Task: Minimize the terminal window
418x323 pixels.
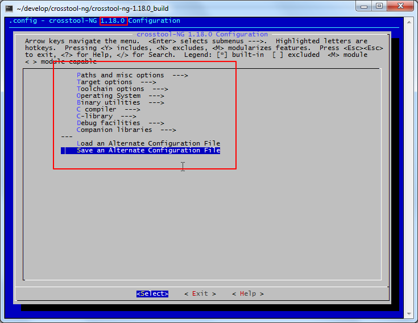Action: pyautogui.click(x=364, y=6)
